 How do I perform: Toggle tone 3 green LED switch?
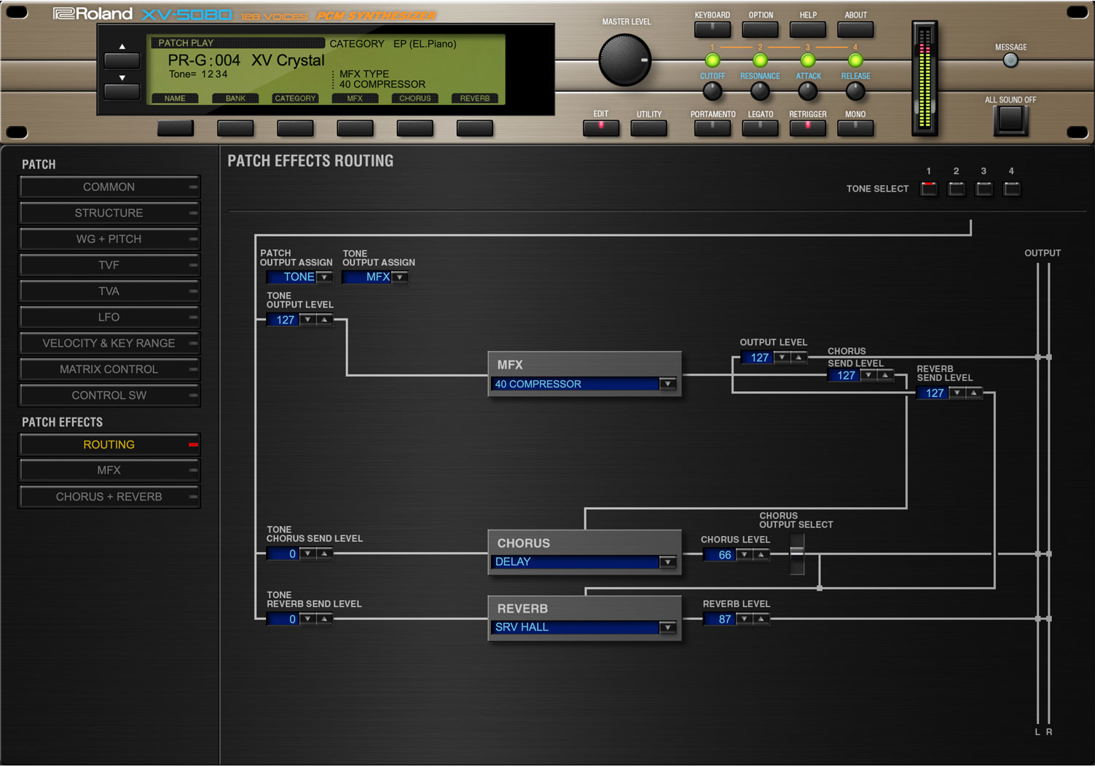click(x=807, y=60)
